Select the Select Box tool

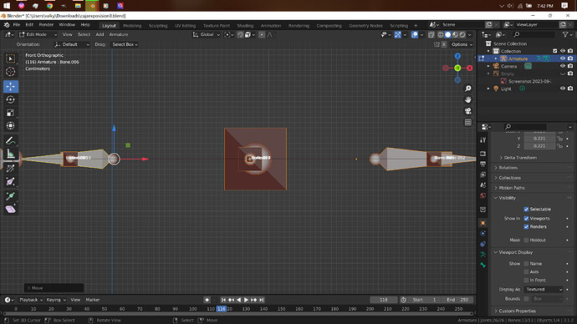click(10, 58)
